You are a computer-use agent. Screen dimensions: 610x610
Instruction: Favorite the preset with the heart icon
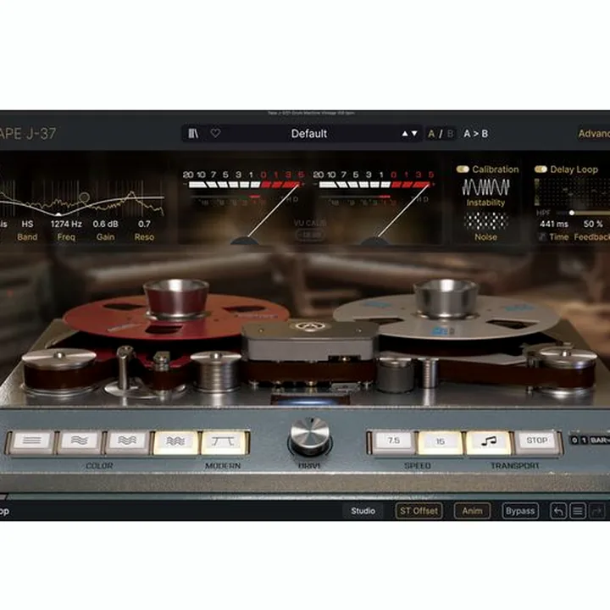[215, 133]
